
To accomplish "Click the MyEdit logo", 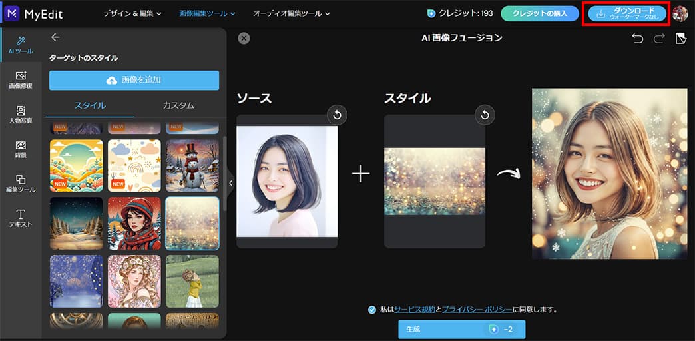I will pyautogui.click(x=33, y=14).
